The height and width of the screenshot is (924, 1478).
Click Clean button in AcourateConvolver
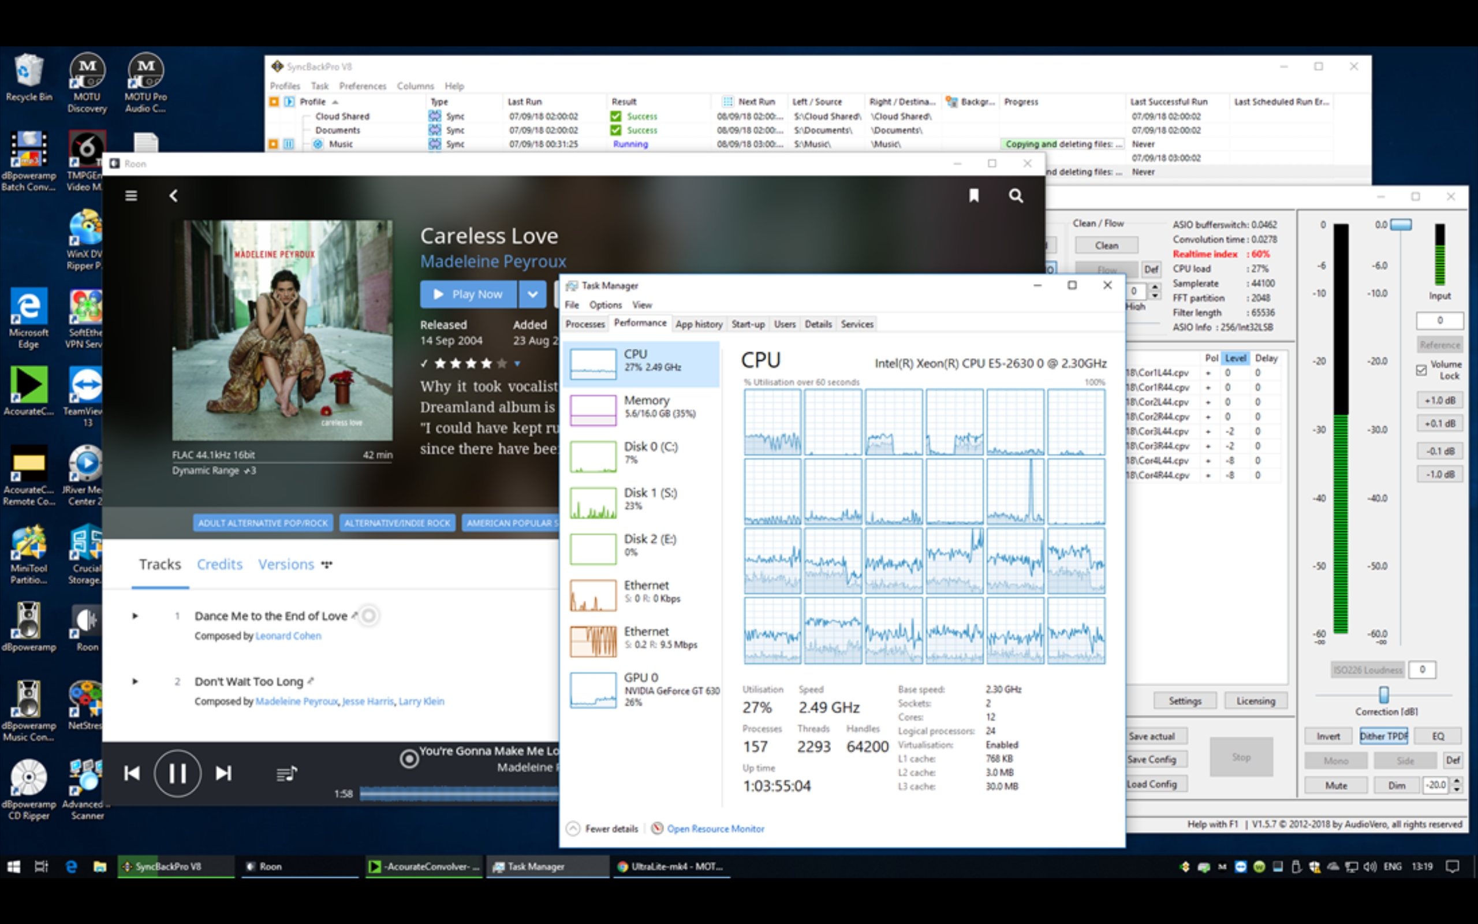[x=1106, y=245]
